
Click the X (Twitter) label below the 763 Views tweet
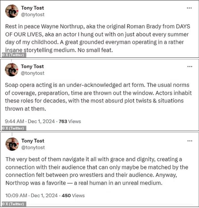coord(13,128)
